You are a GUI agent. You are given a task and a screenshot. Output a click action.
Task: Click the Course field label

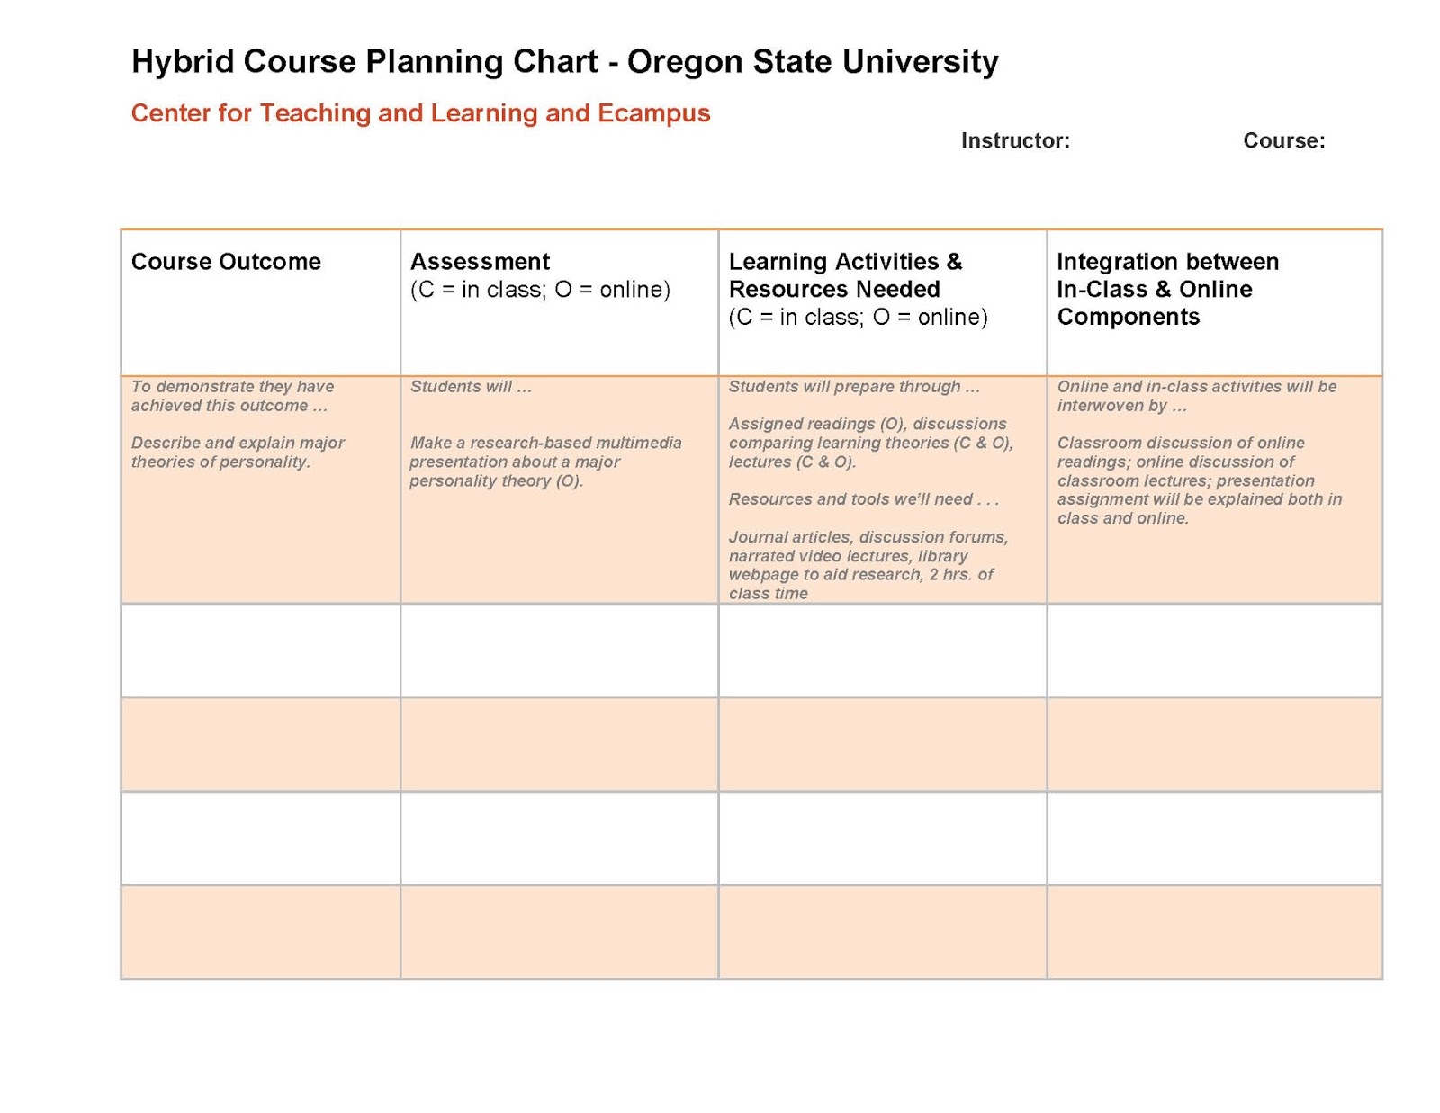point(1283,141)
